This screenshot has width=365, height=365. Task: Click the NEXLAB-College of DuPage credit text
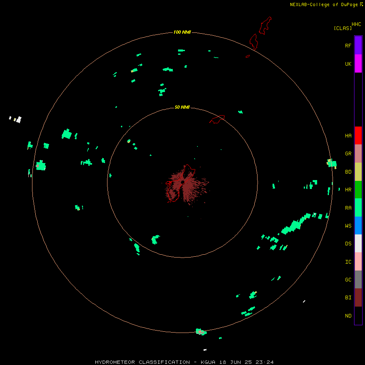pos(324,4)
